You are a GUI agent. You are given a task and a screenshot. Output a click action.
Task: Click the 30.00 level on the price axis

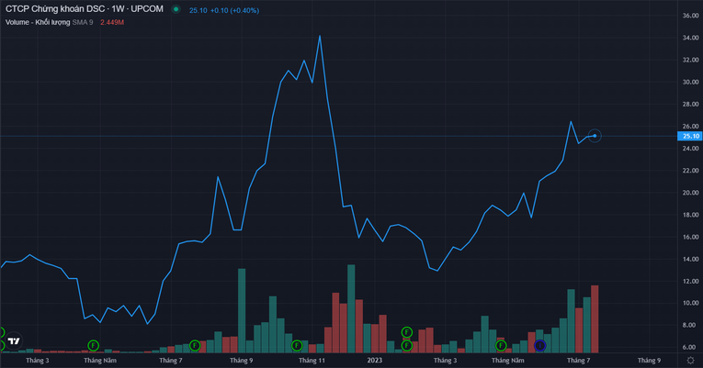coord(688,82)
